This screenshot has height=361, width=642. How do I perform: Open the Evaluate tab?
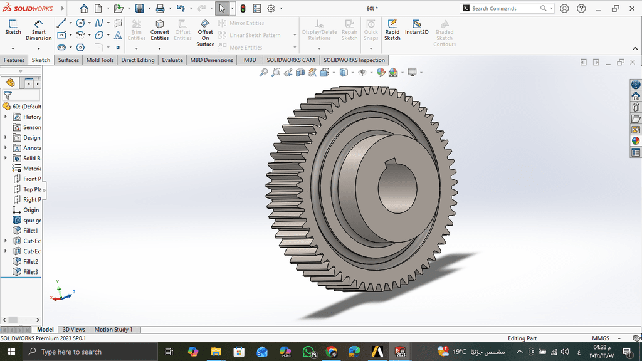click(x=172, y=60)
